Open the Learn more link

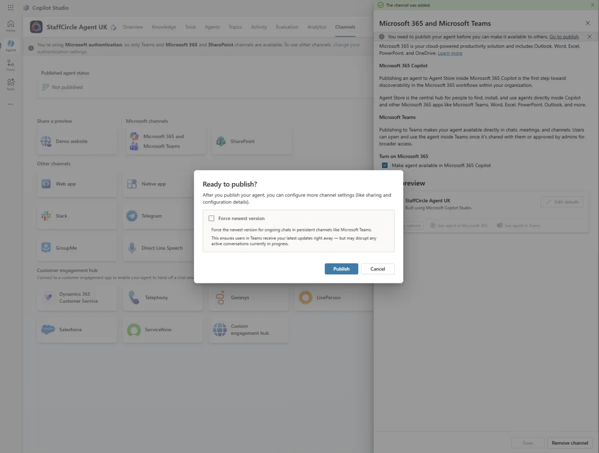(450, 53)
